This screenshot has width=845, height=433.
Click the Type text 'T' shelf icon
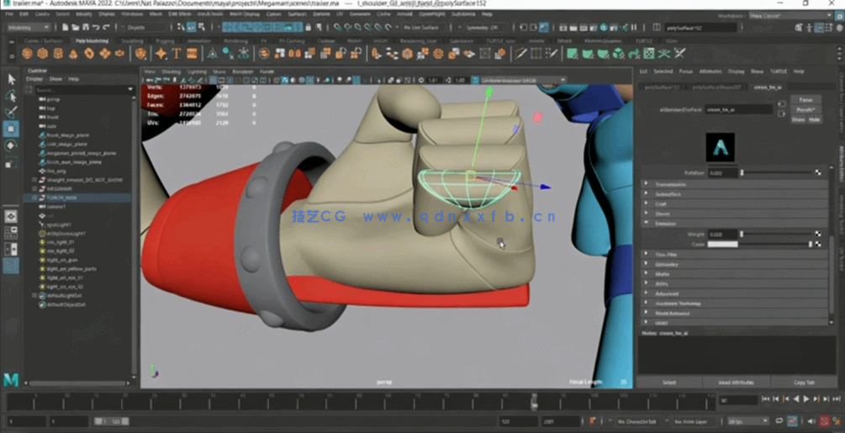[177, 54]
